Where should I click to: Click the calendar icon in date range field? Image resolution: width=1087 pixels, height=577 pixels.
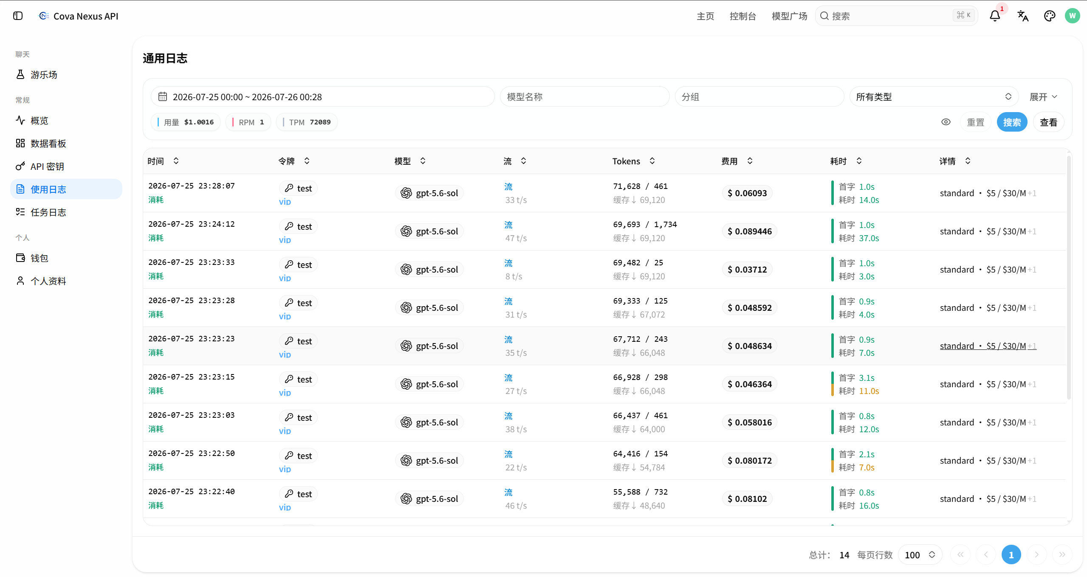(x=163, y=97)
